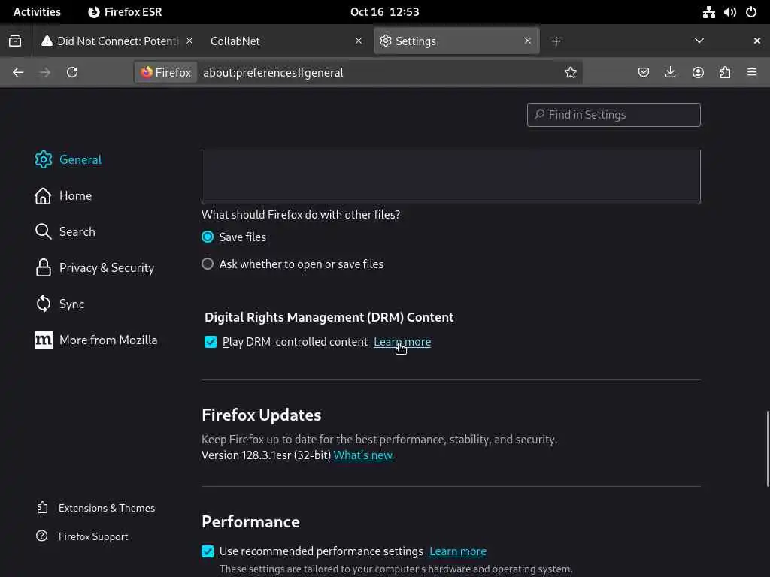Open the Activities overview
770x577 pixels.
37,11
